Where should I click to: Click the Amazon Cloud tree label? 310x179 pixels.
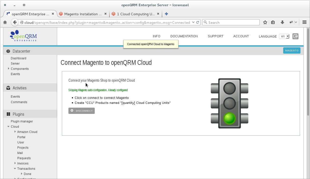point(27,132)
